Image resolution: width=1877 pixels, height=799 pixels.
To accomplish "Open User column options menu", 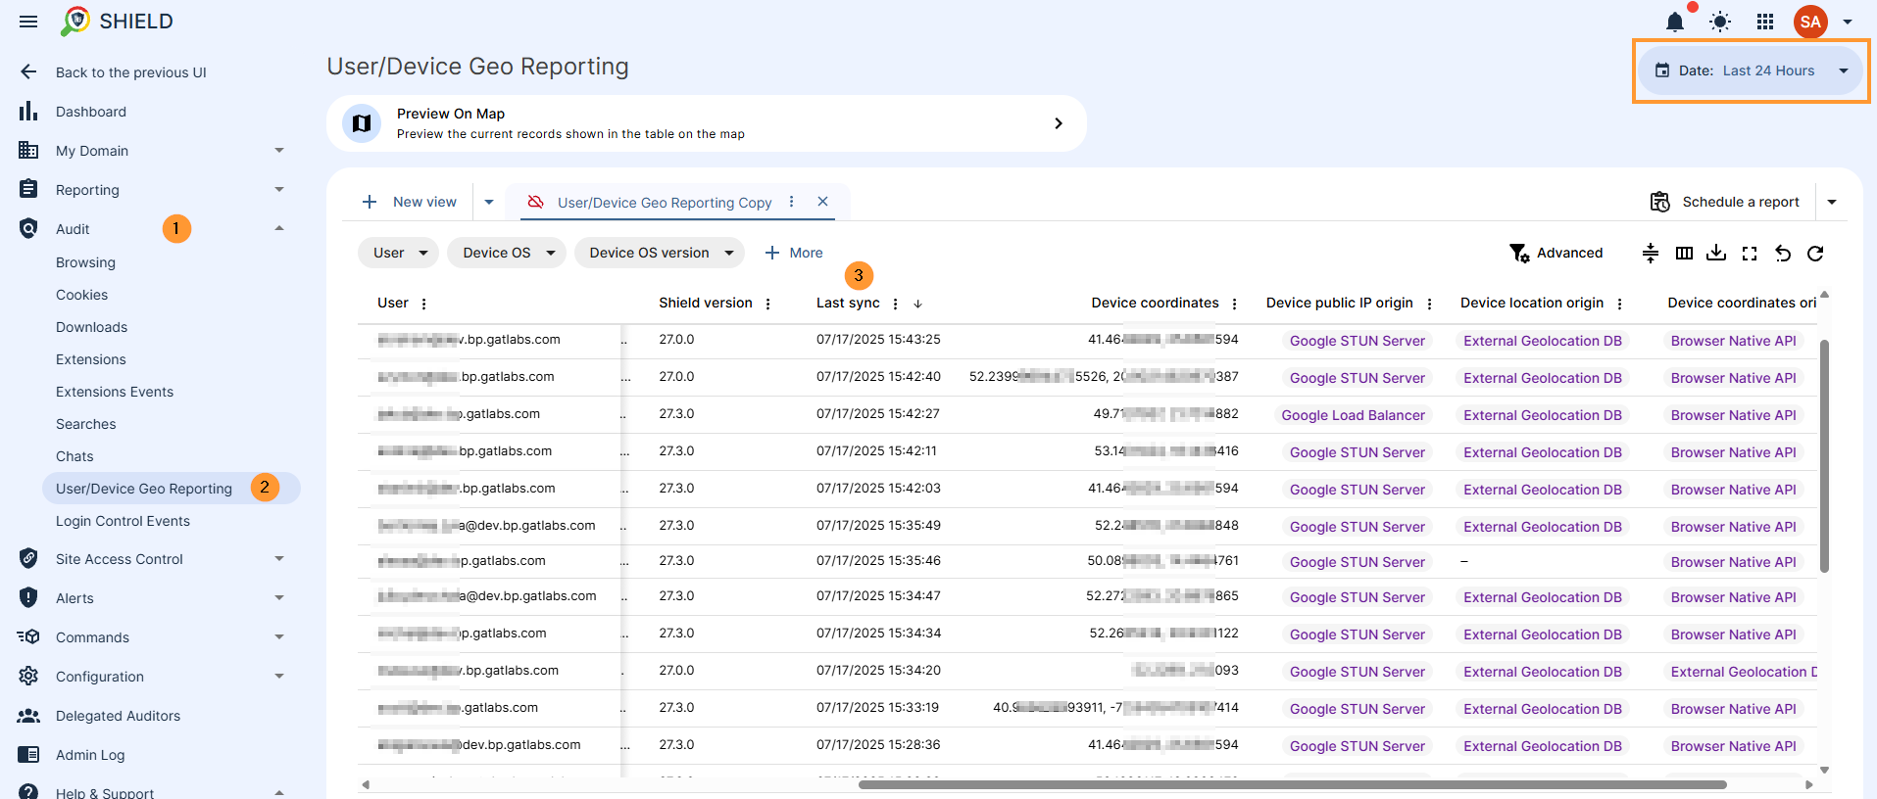I will [x=423, y=304].
